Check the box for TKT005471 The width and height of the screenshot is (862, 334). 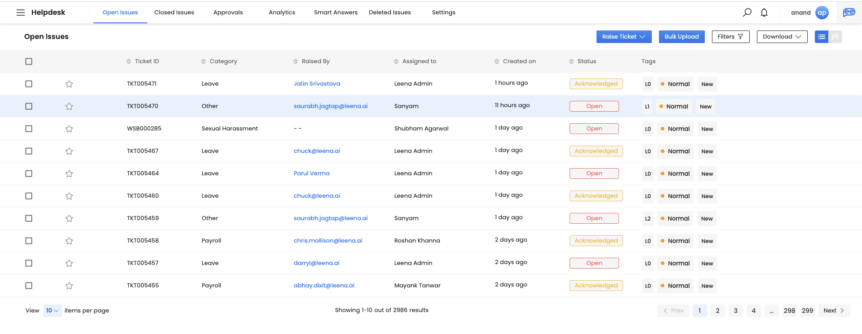[x=29, y=84]
